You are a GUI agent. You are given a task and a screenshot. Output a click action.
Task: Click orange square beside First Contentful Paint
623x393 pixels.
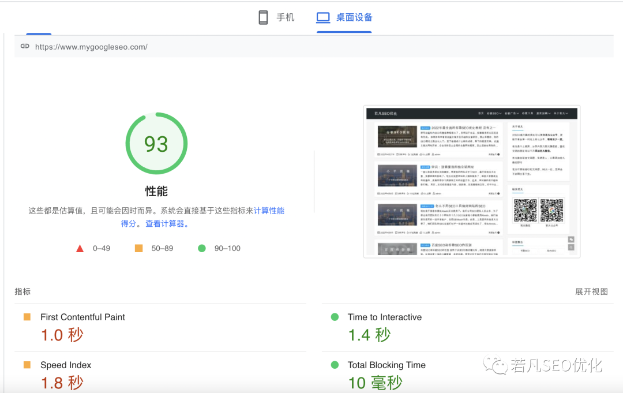point(27,317)
